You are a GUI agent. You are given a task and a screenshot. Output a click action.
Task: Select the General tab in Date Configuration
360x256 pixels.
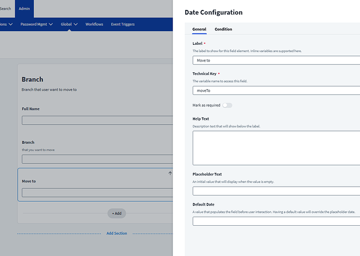point(199,29)
